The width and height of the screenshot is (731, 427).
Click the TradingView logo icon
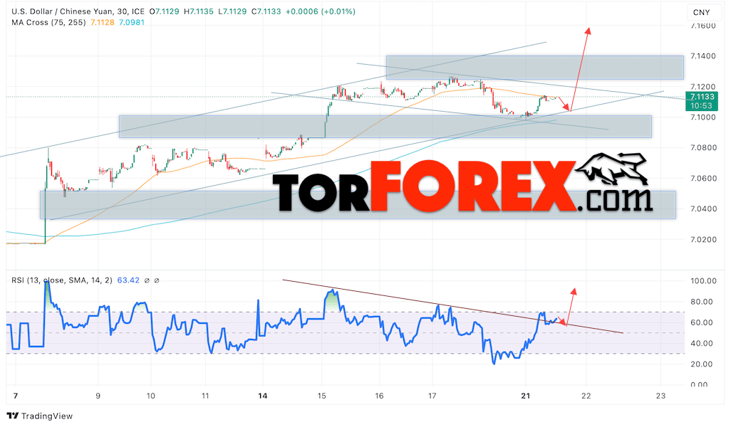[13, 416]
